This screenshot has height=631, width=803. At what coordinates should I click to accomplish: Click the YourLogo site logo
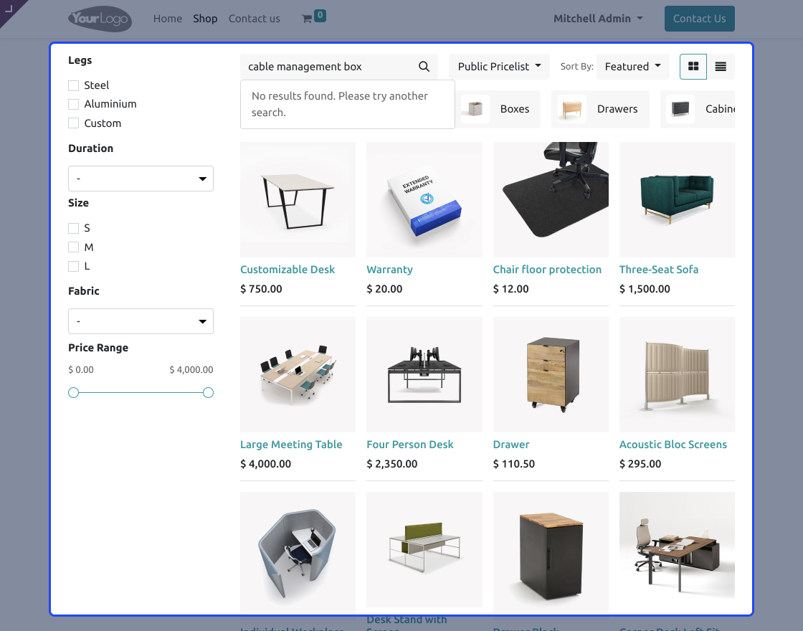(100, 19)
